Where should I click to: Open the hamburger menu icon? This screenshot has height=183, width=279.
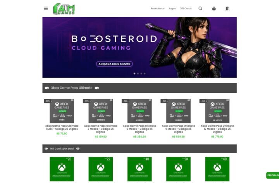tap(46, 9)
